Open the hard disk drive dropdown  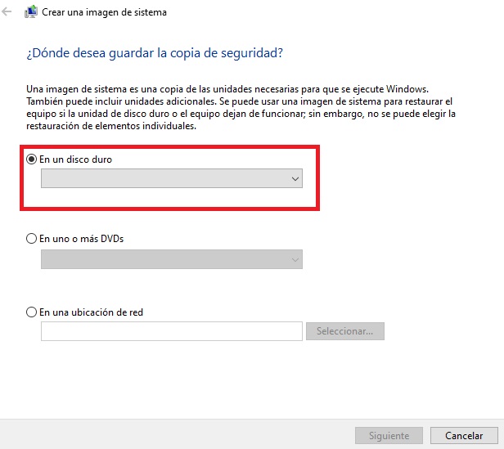172,178
